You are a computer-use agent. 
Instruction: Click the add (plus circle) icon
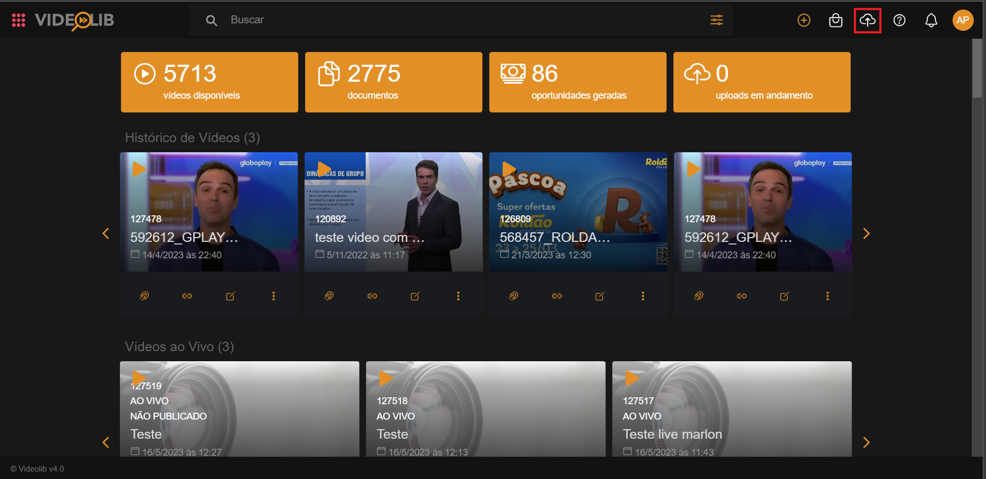click(x=804, y=20)
